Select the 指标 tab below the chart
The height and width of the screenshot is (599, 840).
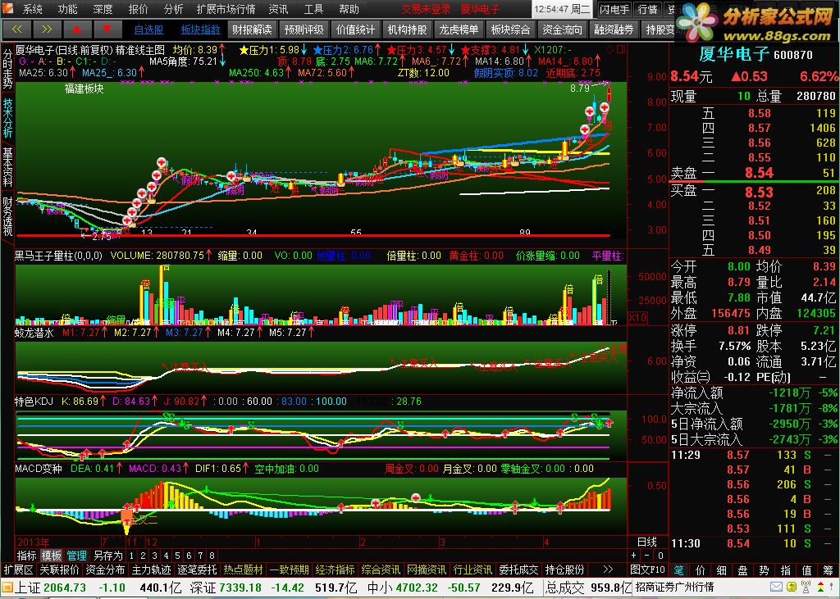pos(27,556)
